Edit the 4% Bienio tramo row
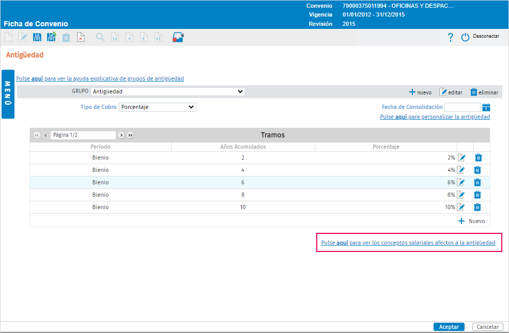Screen dimensions: 509x333 [460, 170]
